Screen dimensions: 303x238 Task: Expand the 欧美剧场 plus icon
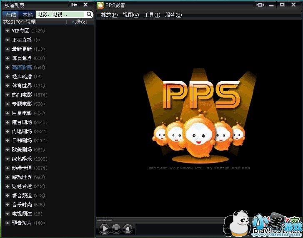(8, 150)
